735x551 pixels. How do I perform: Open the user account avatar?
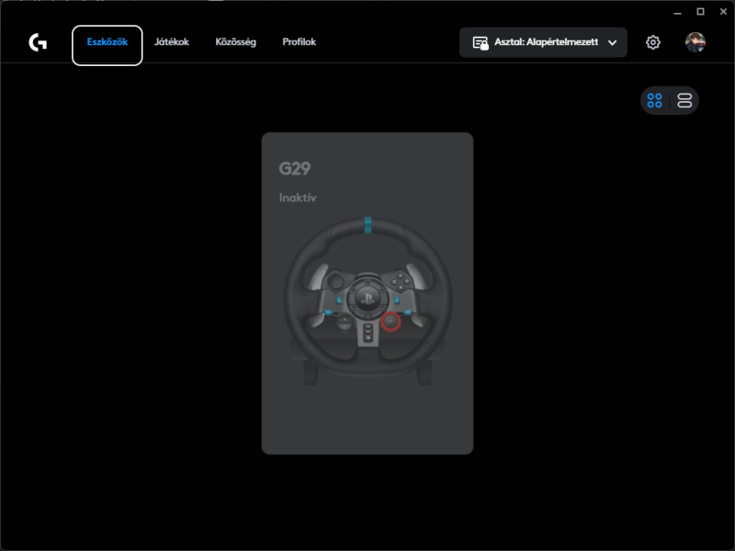695,42
